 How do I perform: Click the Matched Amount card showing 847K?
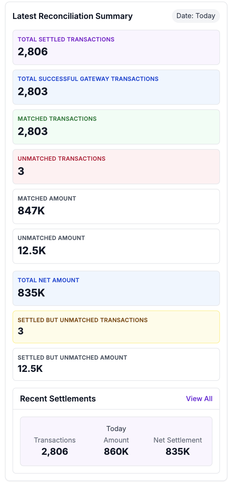tap(116, 206)
